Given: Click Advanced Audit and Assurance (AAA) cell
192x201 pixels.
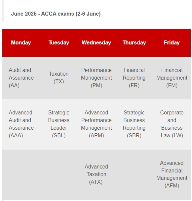Looking at the screenshot, I should point(21,124).
